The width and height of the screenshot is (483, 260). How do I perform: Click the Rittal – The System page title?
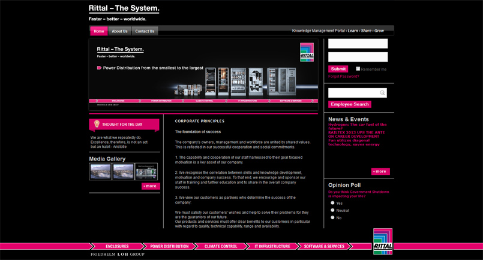(x=124, y=8)
